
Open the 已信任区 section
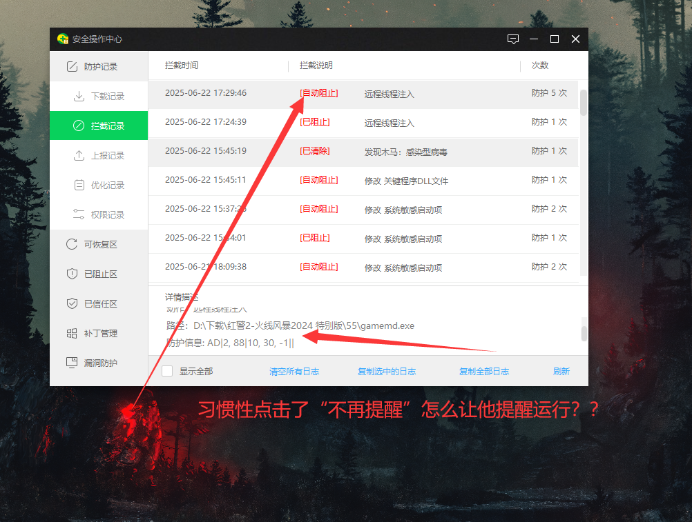coord(100,304)
